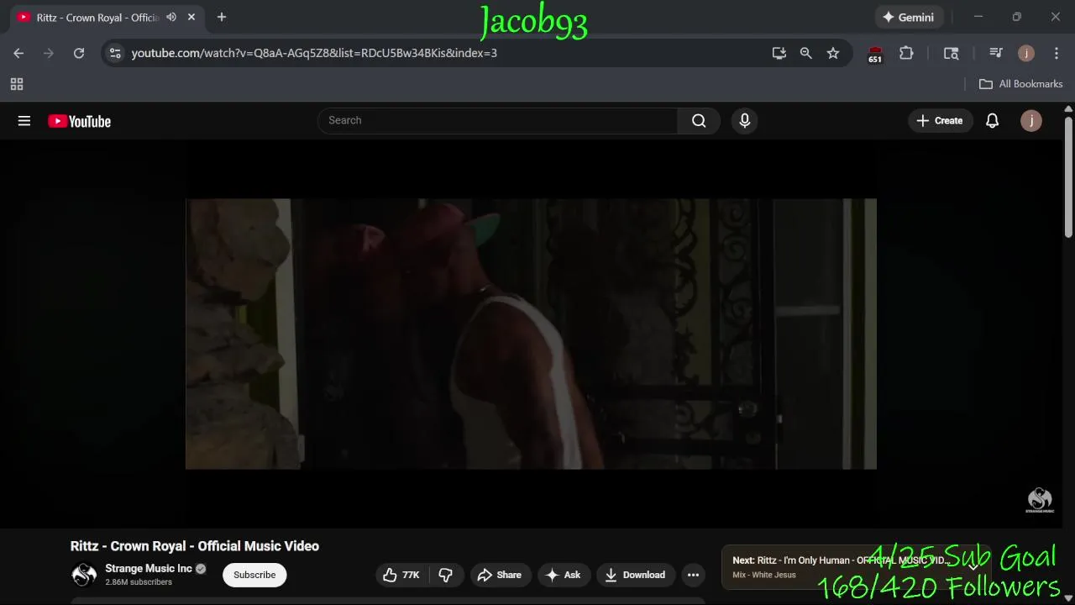1075x605 pixels.
Task: Subscribe to Strange Music Inc
Action: pyautogui.click(x=254, y=575)
